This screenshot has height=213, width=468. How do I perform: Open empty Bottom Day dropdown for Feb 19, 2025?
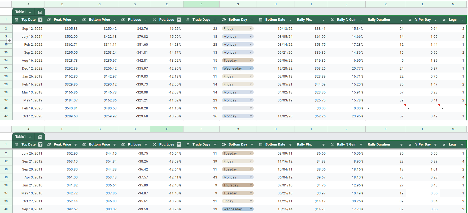pyautogui.click(x=251, y=108)
